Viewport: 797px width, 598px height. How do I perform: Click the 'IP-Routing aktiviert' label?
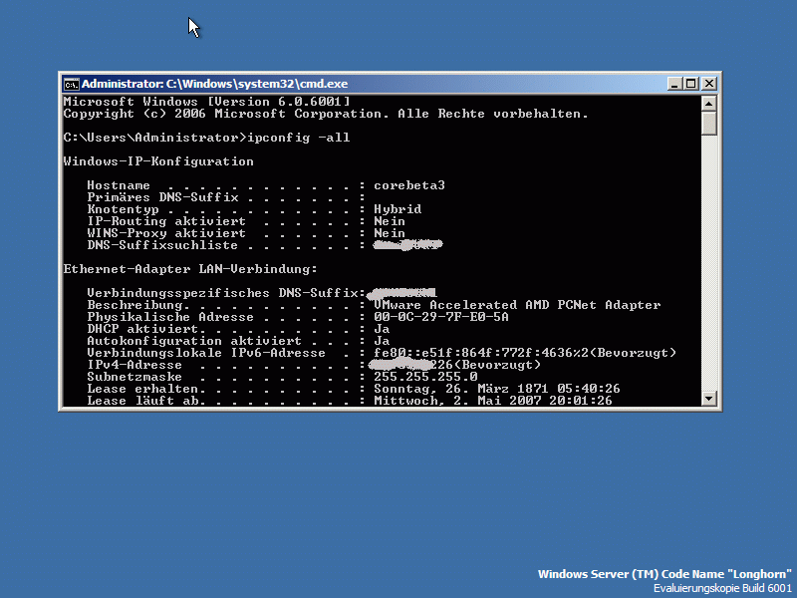(166, 221)
